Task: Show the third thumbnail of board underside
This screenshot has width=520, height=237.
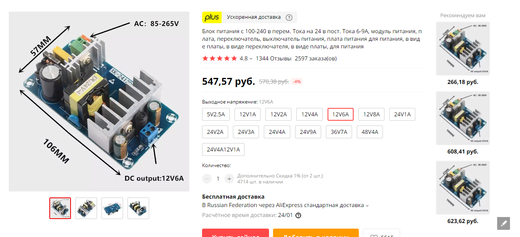Action: [x=112, y=208]
